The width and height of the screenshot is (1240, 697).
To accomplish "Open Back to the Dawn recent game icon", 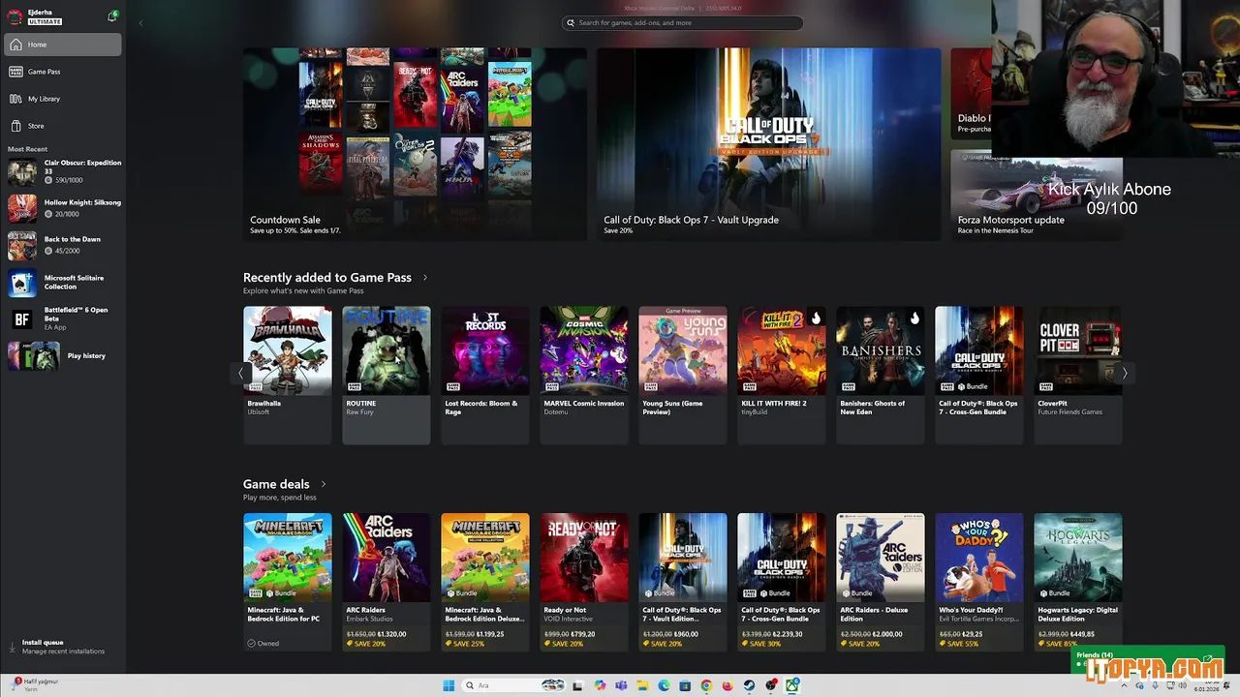I will pyautogui.click(x=21, y=245).
